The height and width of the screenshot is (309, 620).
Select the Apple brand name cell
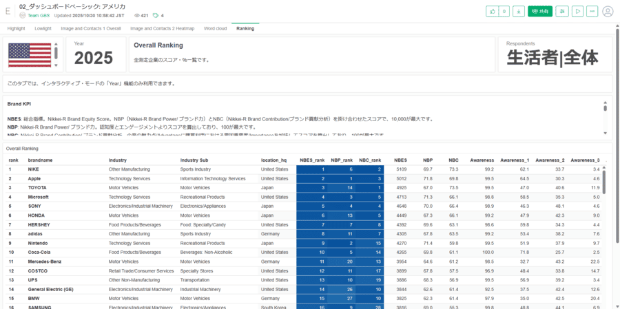click(x=34, y=179)
